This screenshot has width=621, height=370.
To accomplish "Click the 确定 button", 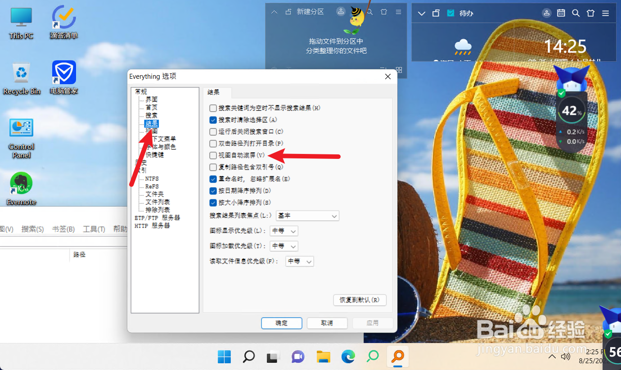I will point(282,323).
